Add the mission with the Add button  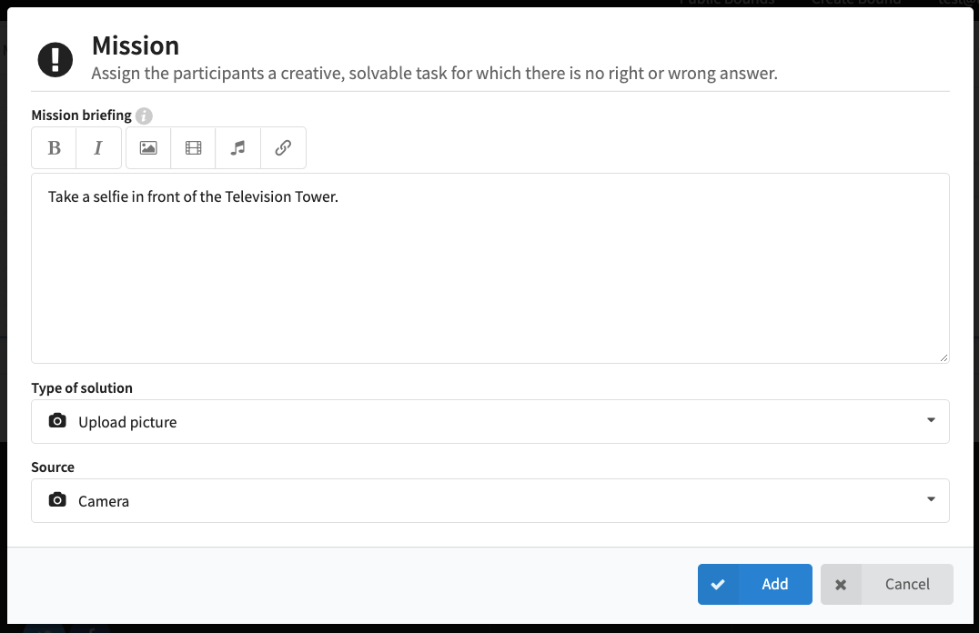click(x=755, y=584)
